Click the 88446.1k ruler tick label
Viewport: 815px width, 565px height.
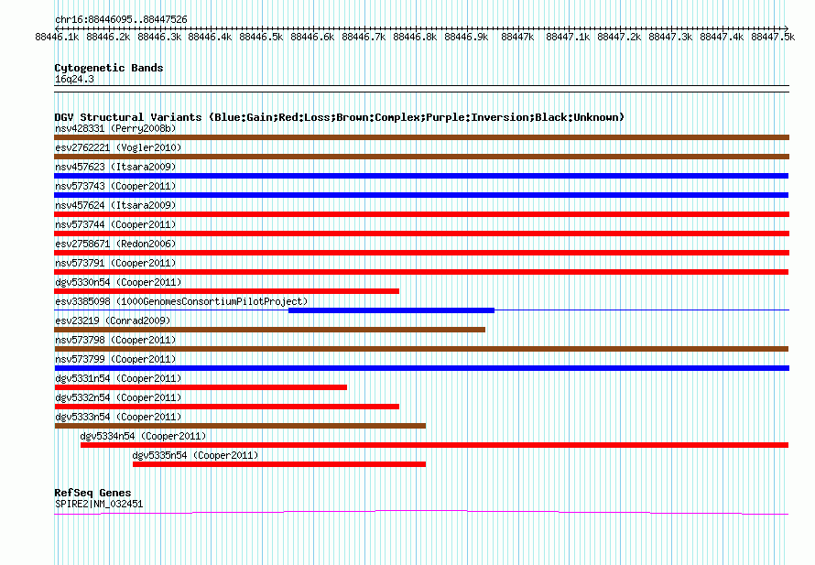tap(57, 37)
